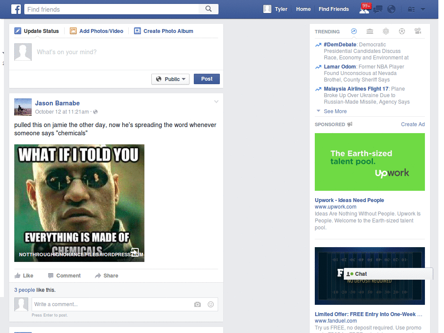Image resolution: width=444 pixels, height=333 pixels.
Task: Click the Write a comment field
Action: (x=112, y=304)
